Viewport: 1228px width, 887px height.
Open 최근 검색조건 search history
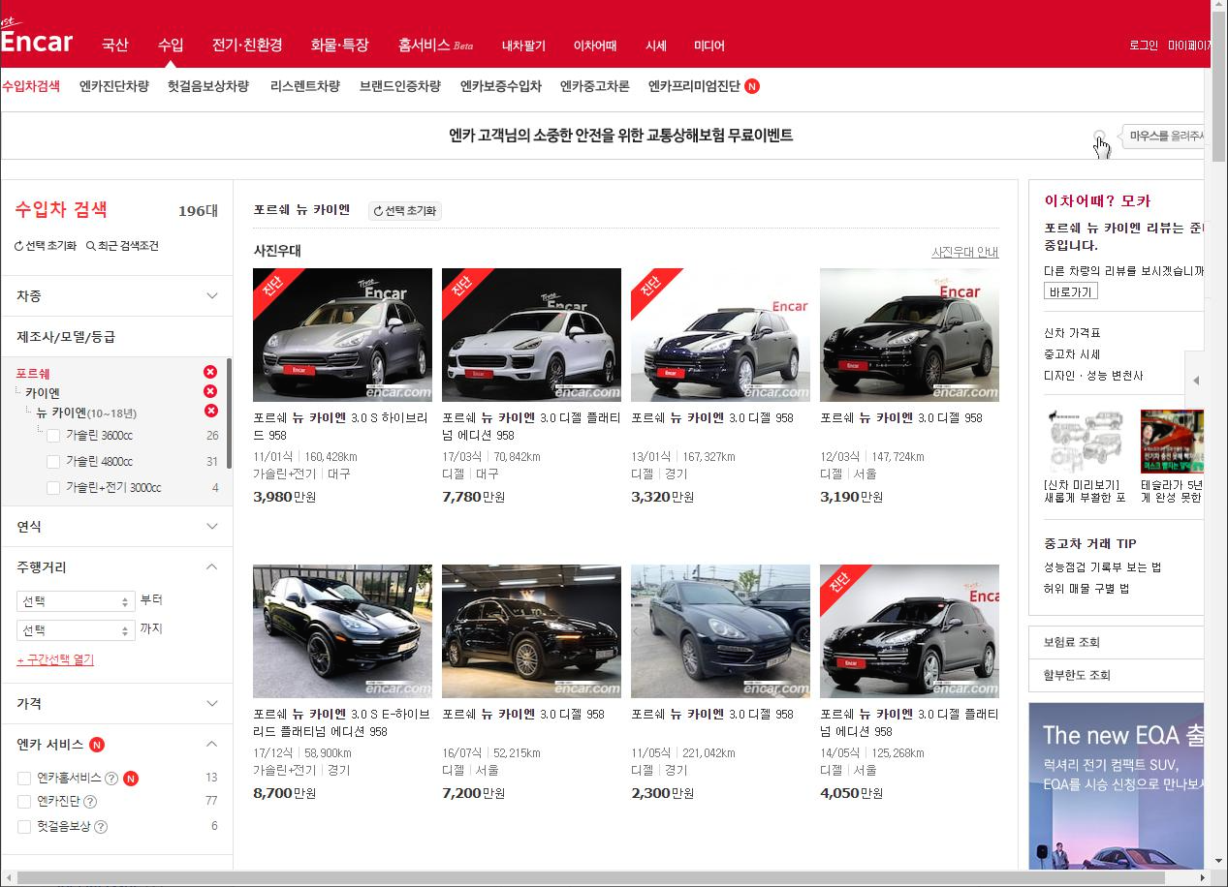122,246
